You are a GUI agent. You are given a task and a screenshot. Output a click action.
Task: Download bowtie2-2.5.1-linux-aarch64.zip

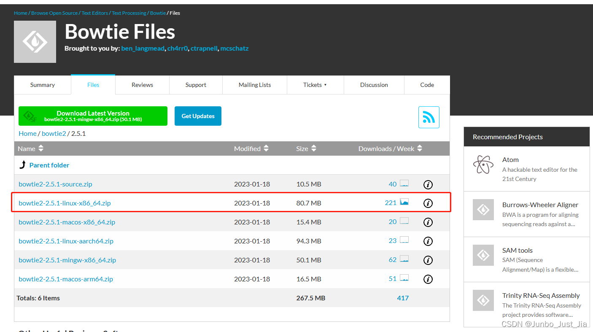[x=66, y=241]
